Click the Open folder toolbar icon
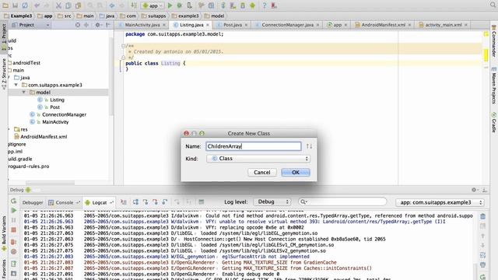The height and width of the screenshot is (280, 498). pyautogui.click(x=5, y=5)
